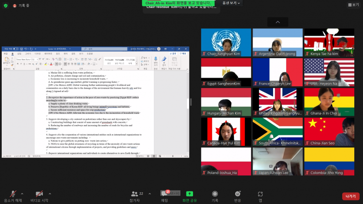Click the Zoom record icon
The height and width of the screenshot is (204, 363).
pyautogui.click(x=215, y=194)
